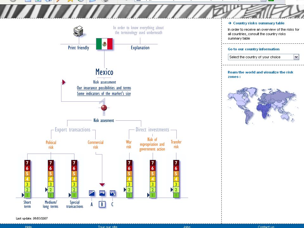Click the red globe icon below the links
304x228 pixels.
point(104,108)
